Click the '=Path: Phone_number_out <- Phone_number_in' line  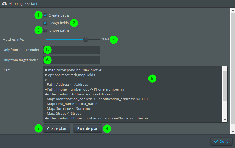84,89
